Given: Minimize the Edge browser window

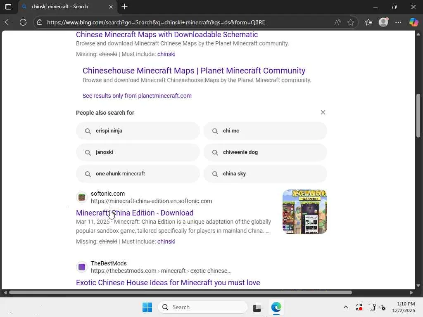Looking at the screenshot, I should pyautogui.click(x=375, y=7).
